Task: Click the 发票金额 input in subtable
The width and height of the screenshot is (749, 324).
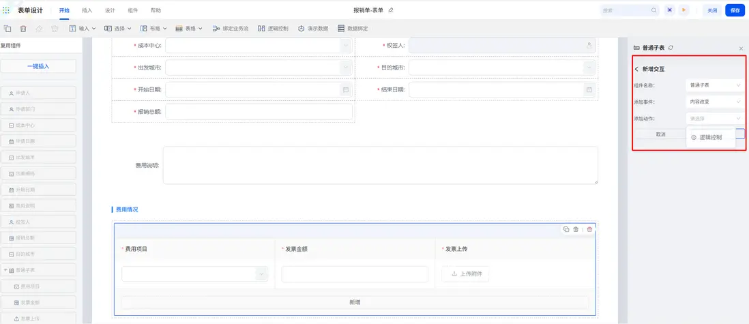Action: [355, 274]
